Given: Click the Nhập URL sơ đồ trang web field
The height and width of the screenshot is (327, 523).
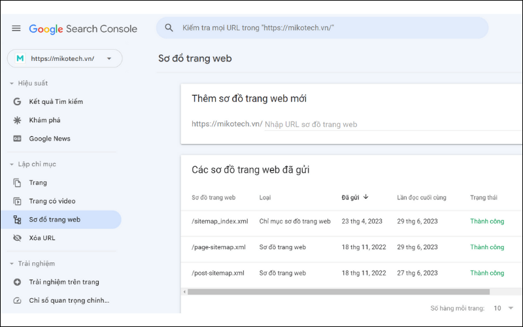Looking at the screenshot, I should coord(394,124).
